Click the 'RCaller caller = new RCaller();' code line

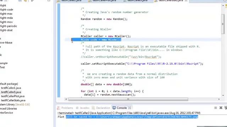click(106, 36)
